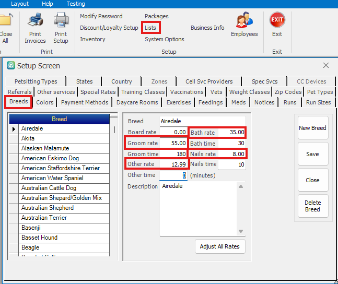Click the Other time minutes field
This screenshot has height=284, width=338.
click(x=173, y=175)
